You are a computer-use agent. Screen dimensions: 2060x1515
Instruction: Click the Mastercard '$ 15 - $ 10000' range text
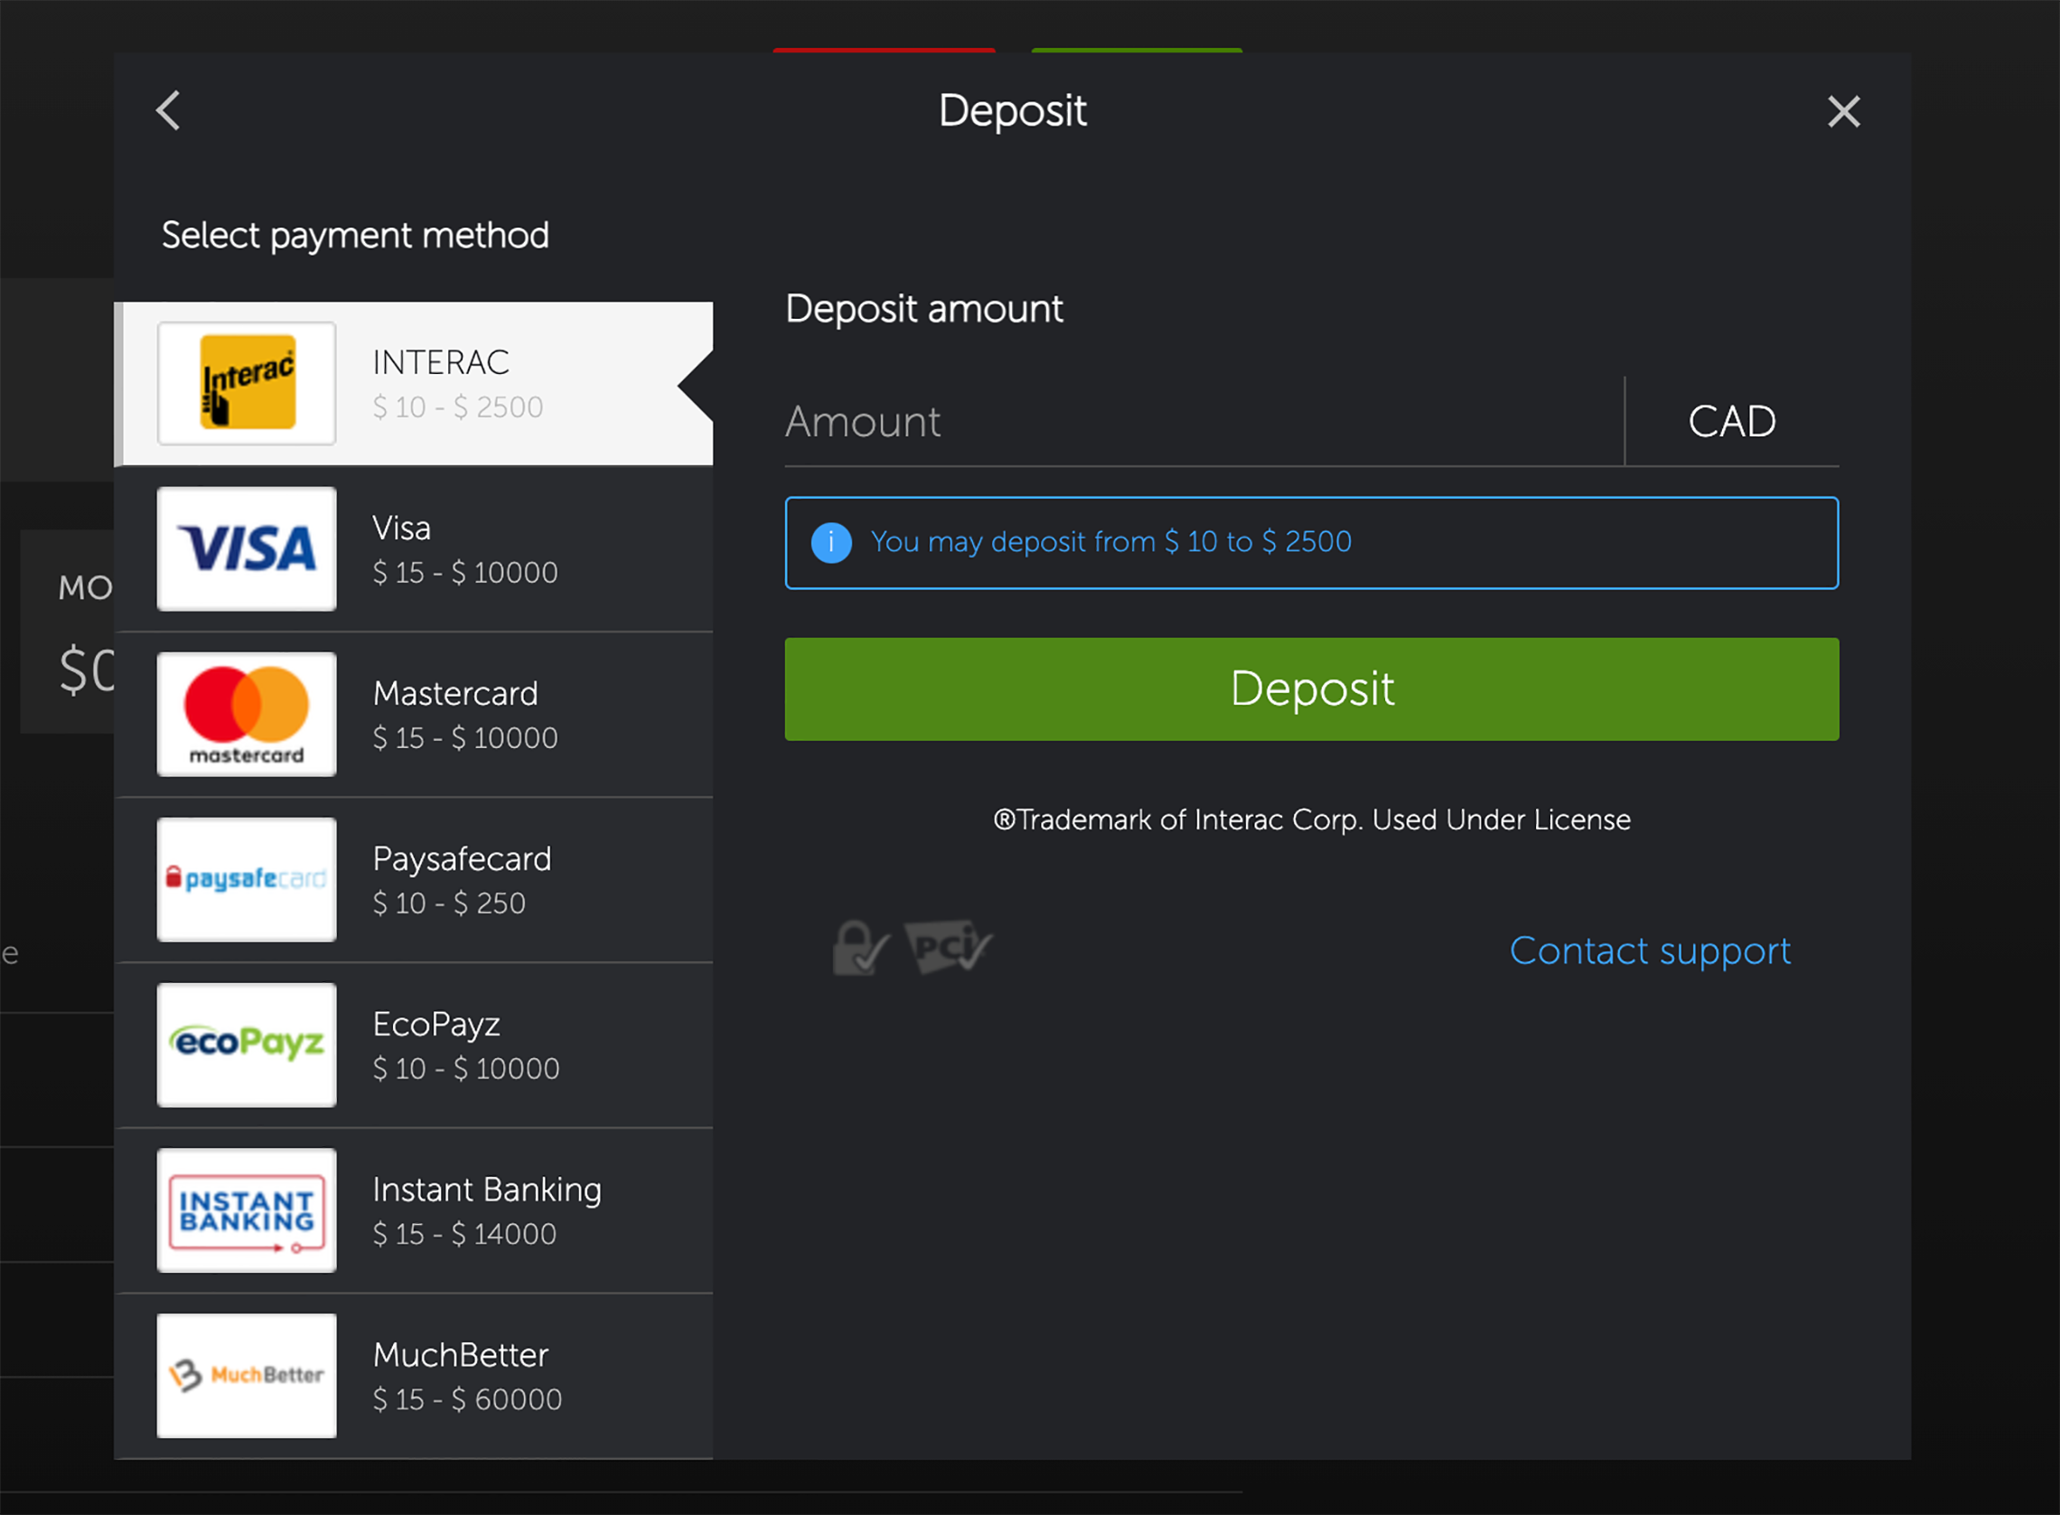pos(465,738)
